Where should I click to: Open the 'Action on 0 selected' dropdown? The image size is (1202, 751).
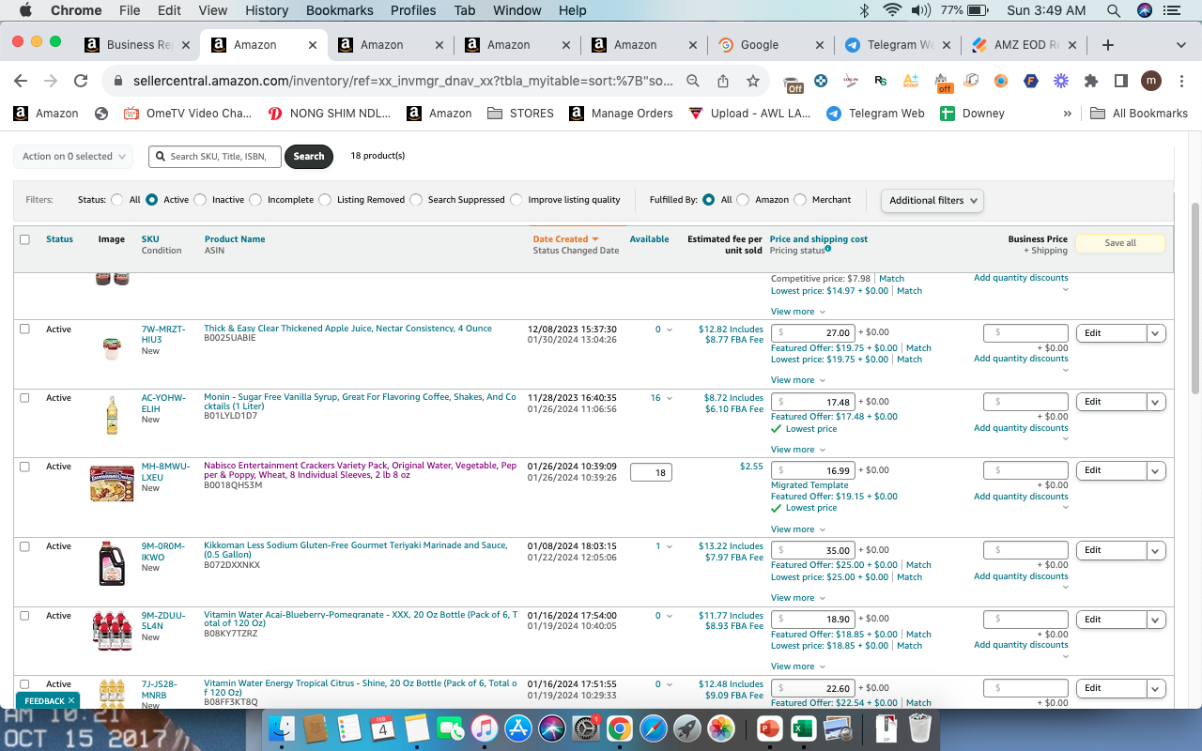[x=73, y=157]
